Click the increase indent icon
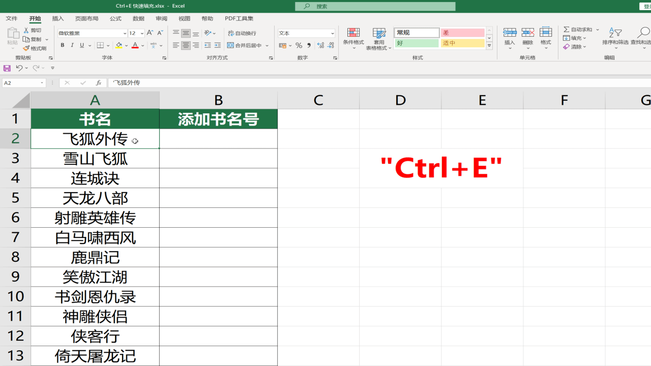Image resolution: width=651 pixels, height=366 pixels. [217, 45]
